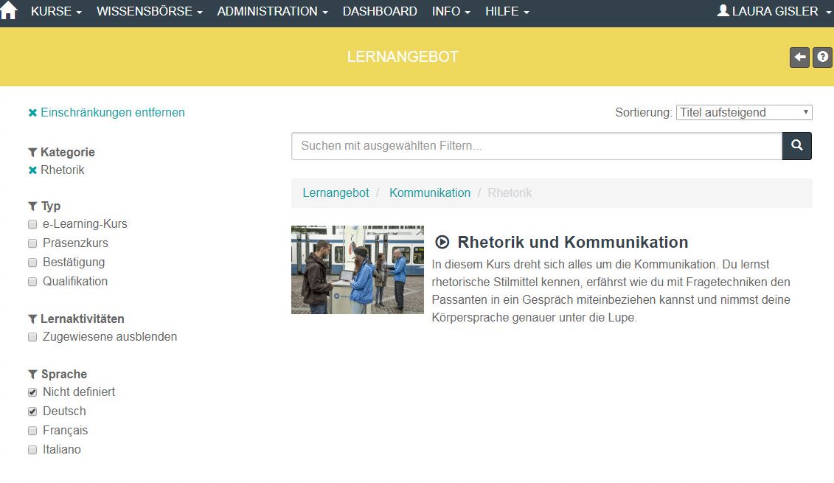Uncheck the Nicht definiert language filter
Viewport: 834px width, 483px height.
point(32,392)
